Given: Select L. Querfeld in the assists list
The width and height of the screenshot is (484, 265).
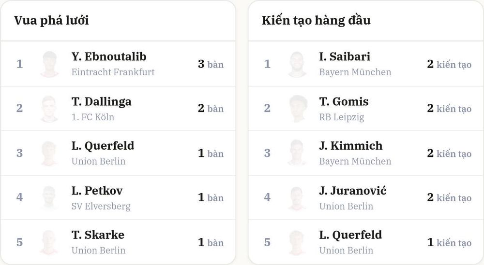Looking at the screenshot, I should click(350, 235).
